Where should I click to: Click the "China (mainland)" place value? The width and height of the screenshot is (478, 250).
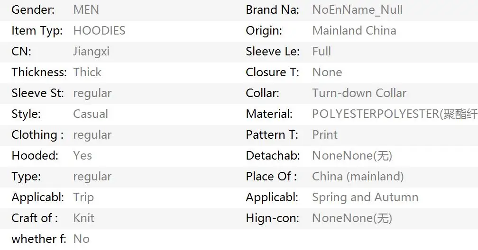pos(358,177)
